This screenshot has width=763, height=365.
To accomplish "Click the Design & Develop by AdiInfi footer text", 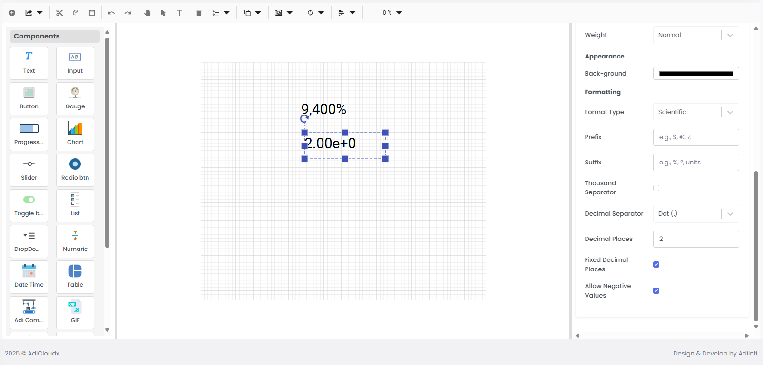I will click(715, 354).
